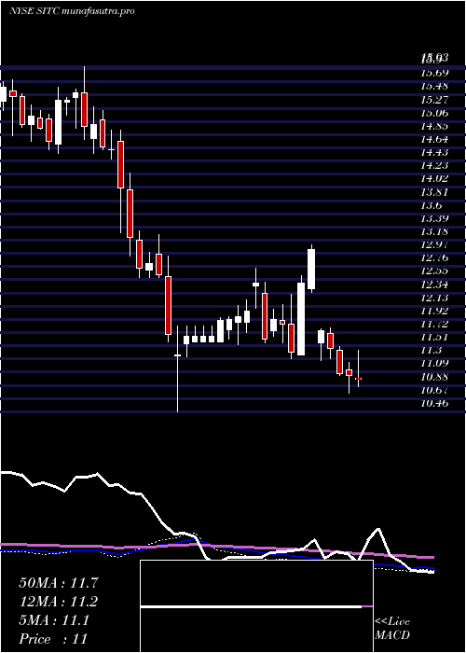Click the 10.46 price axis label

[x=434, y=403]
